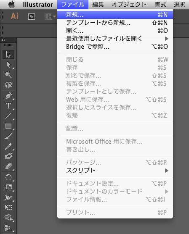Expand the tools panel double arrow
Screen dimensions: 189x234
point(3,40)
